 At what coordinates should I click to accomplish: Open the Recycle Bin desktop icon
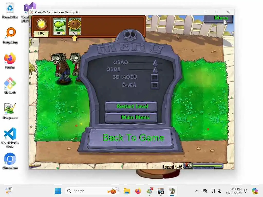tap(10, 10)
